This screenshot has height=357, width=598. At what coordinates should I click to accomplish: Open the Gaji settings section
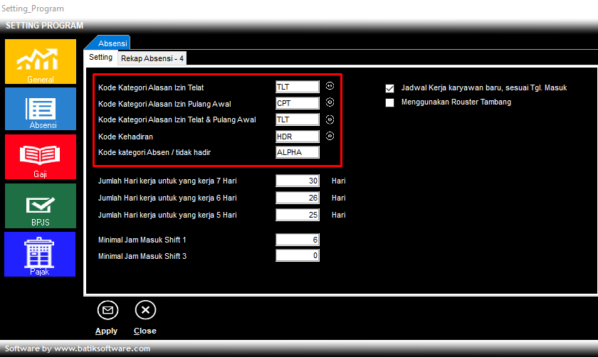pos(40,157)
